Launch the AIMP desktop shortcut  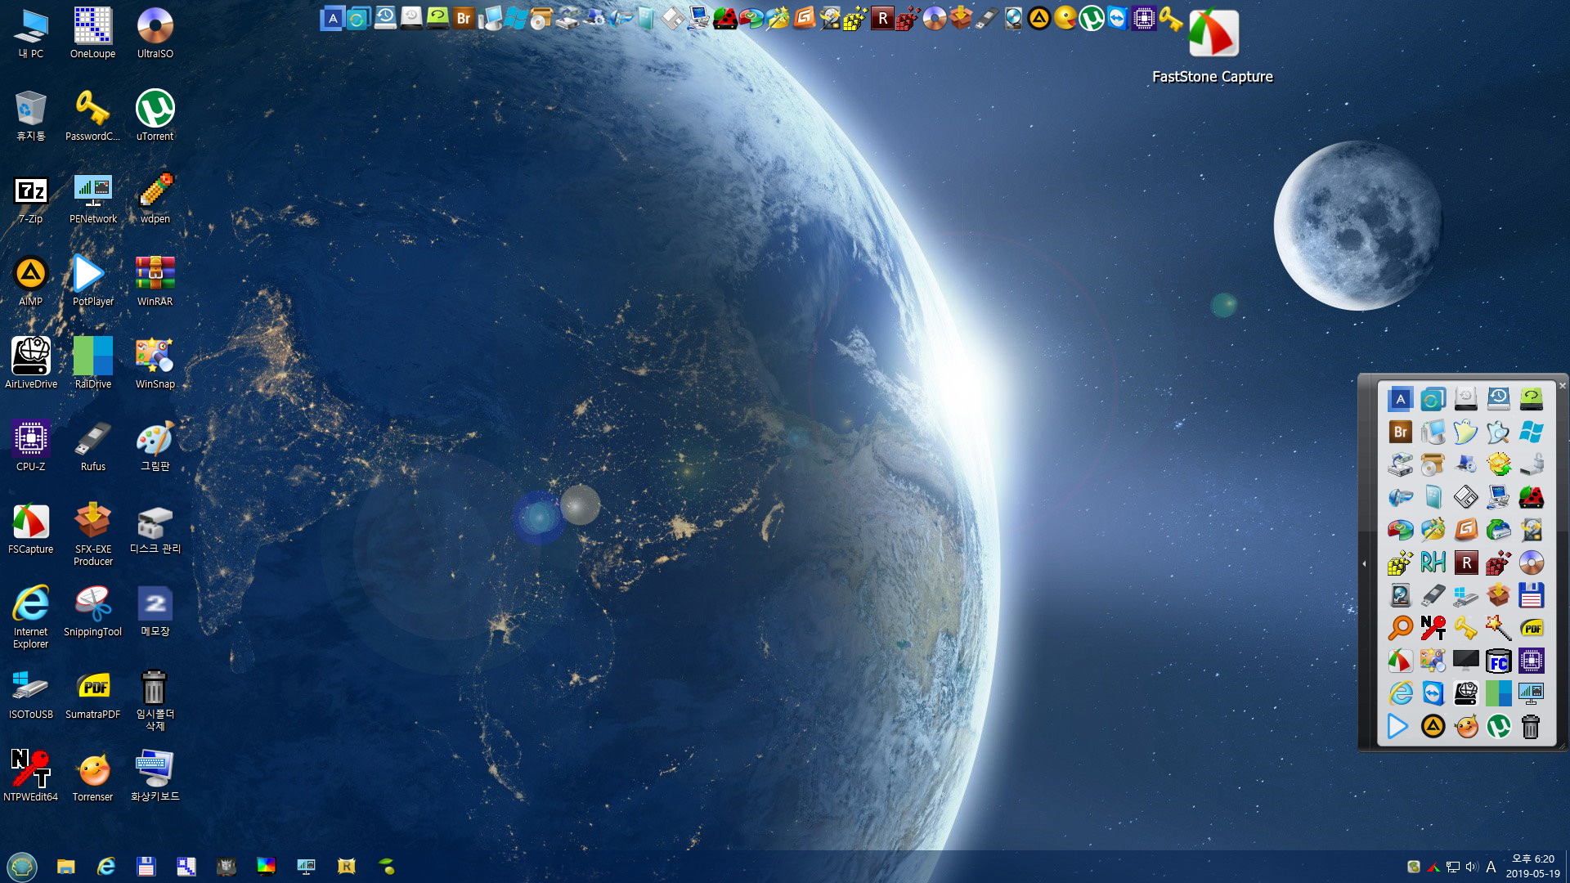pos(31,282)
